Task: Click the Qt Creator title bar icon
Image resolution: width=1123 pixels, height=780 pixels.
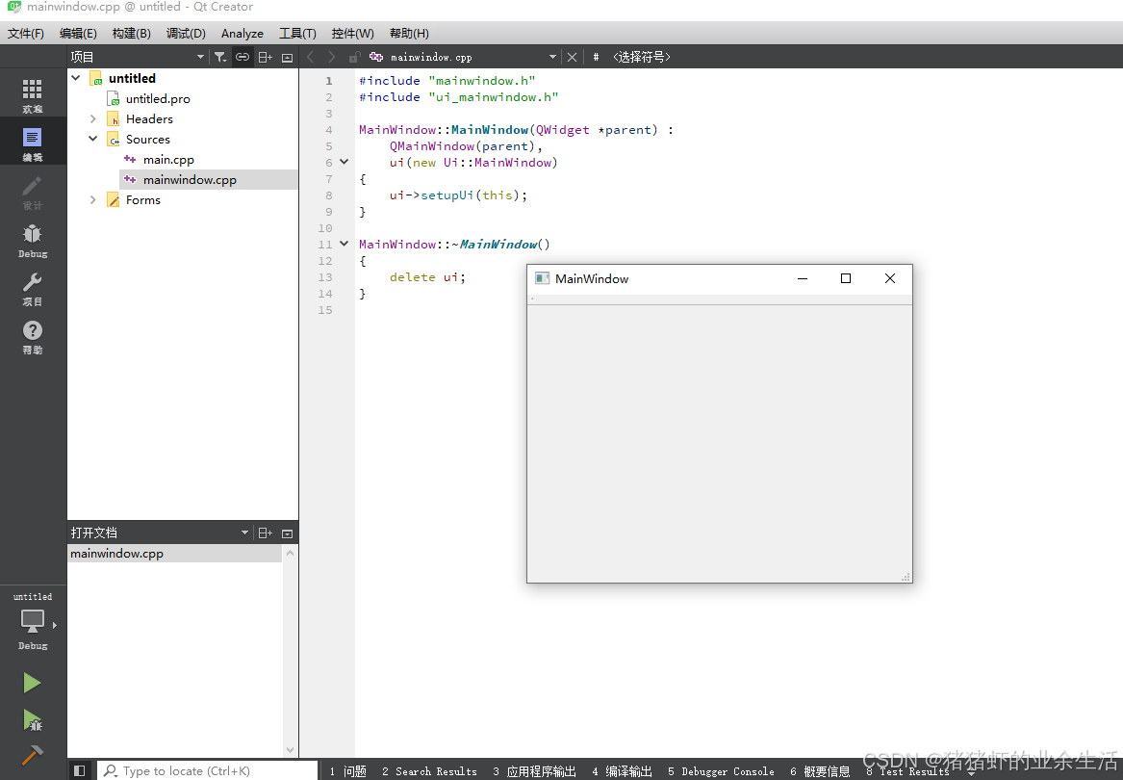Action: click(14, 7)
